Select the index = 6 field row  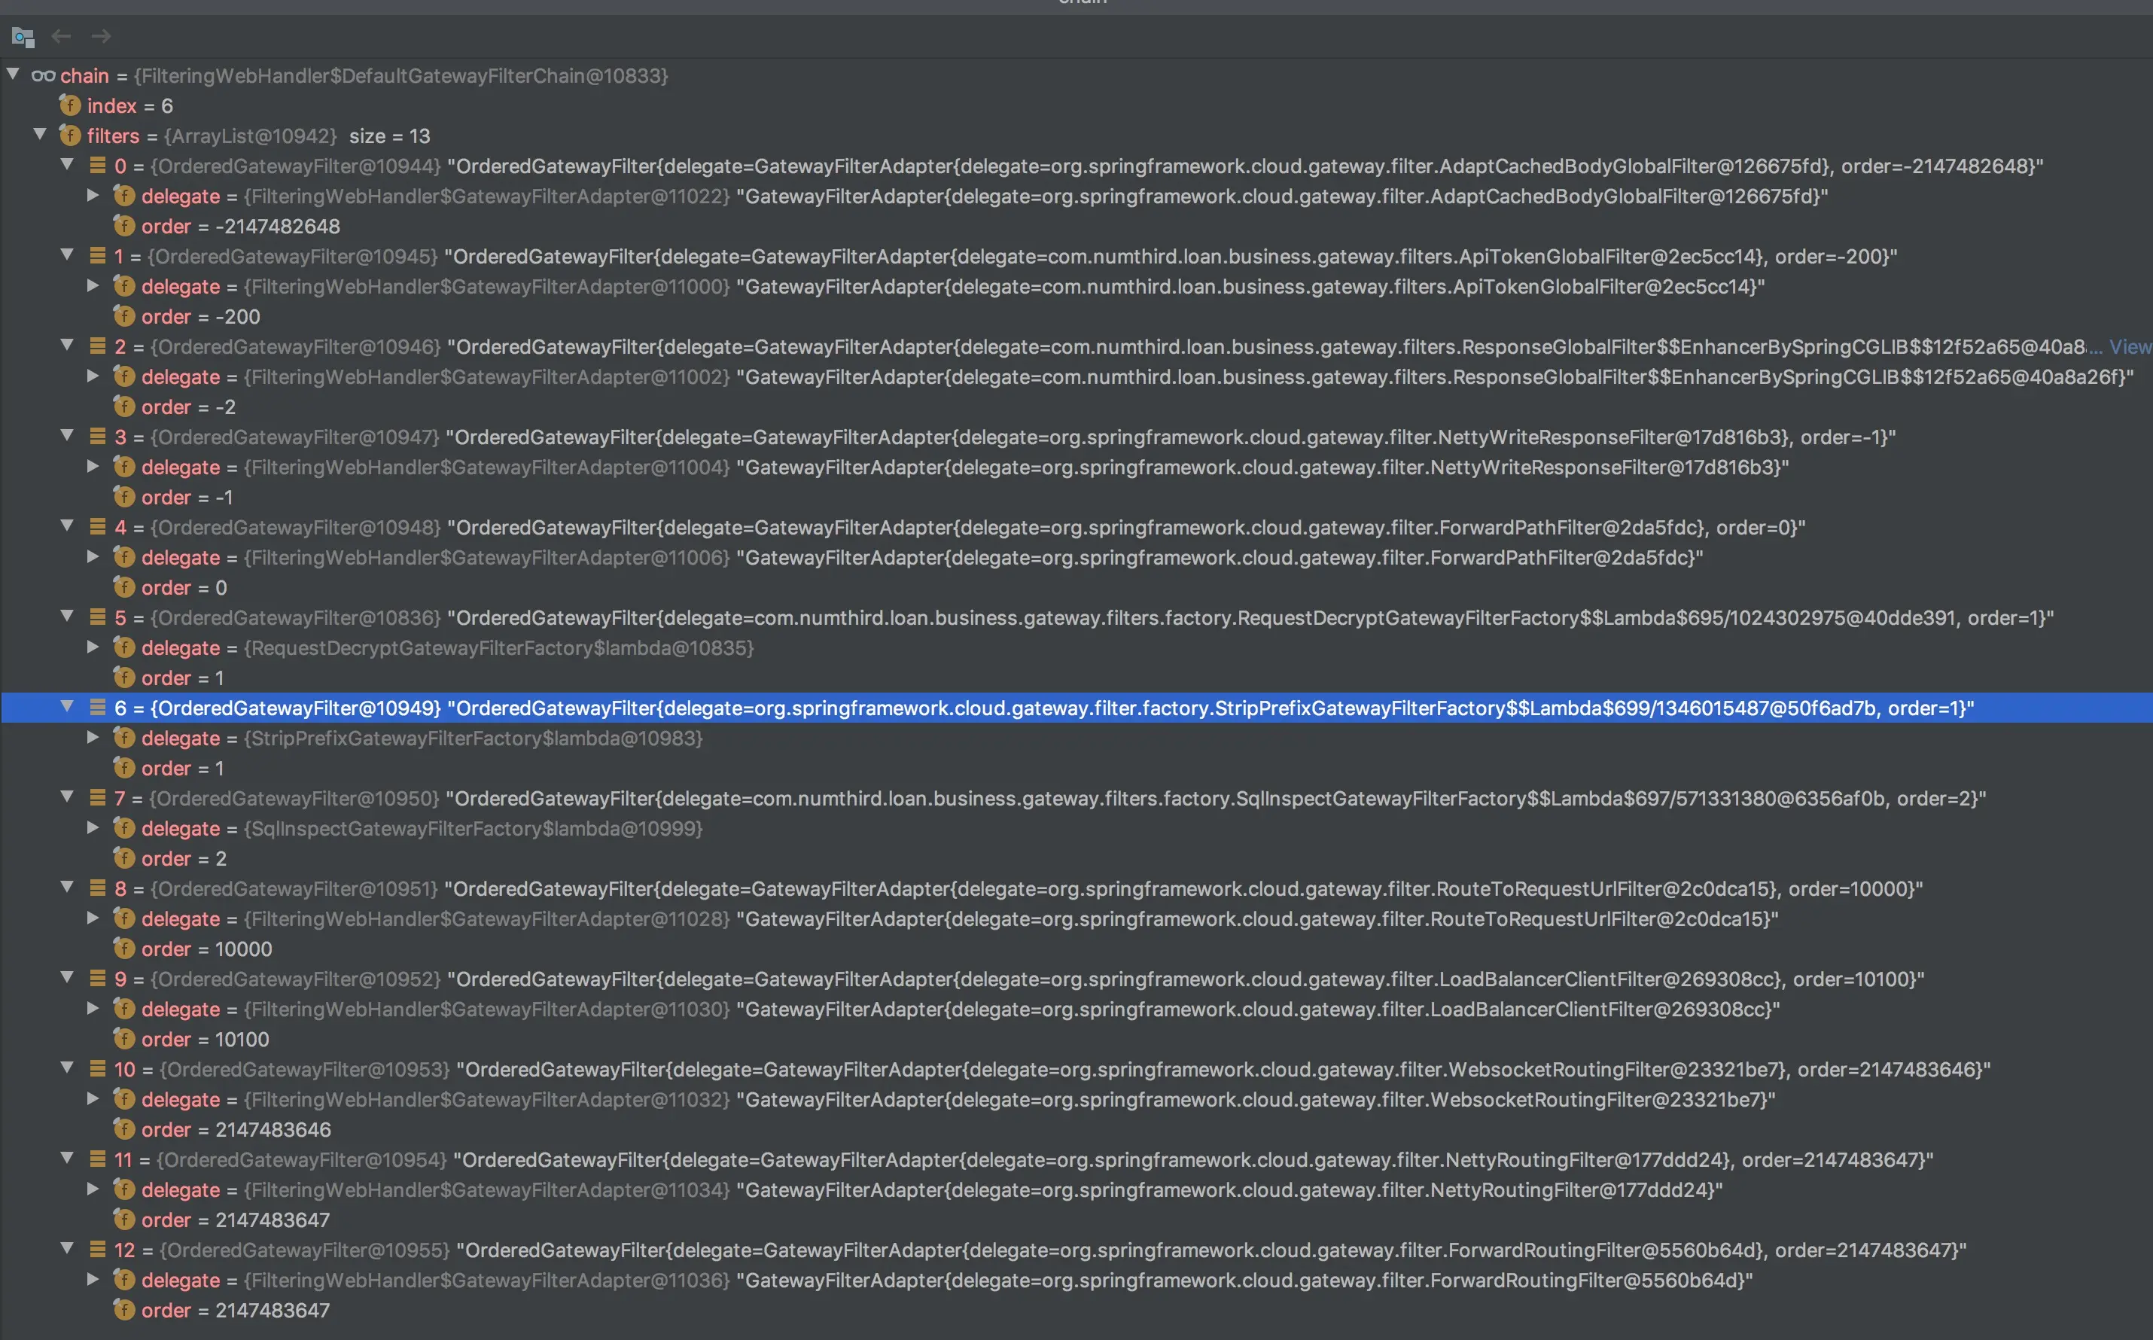pos(129,106)
